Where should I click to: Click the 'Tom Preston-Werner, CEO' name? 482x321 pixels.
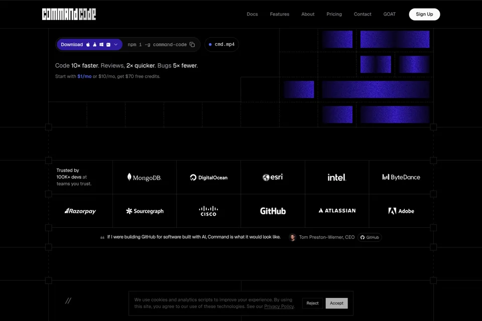coord(327,237)
